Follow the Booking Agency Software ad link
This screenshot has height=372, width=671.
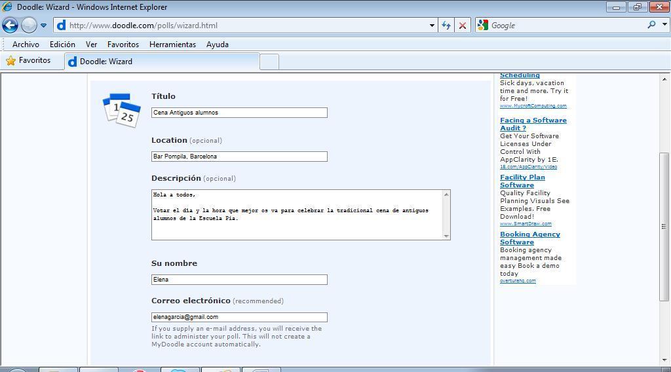pos(529,238)
